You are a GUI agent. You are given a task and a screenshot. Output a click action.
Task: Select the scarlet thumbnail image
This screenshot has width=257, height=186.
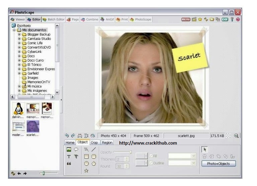[x=33, y=126]
